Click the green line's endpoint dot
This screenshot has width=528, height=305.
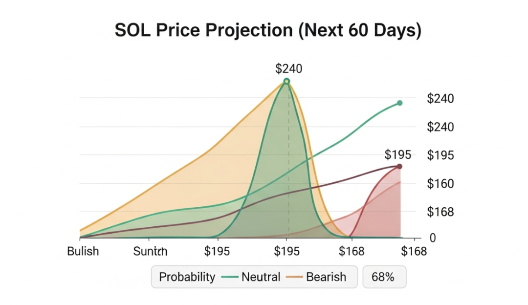click(399, 103)
